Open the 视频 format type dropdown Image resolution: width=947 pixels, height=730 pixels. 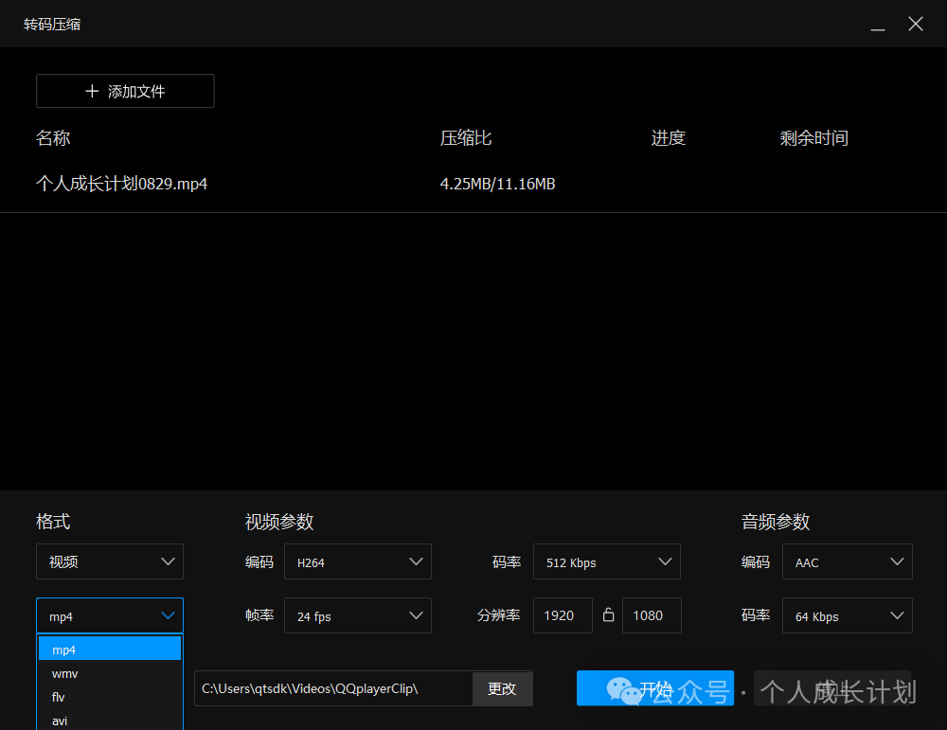(x=110, y=561)
